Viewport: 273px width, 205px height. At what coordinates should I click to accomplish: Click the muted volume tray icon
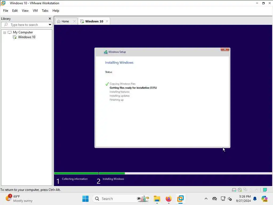230,199
